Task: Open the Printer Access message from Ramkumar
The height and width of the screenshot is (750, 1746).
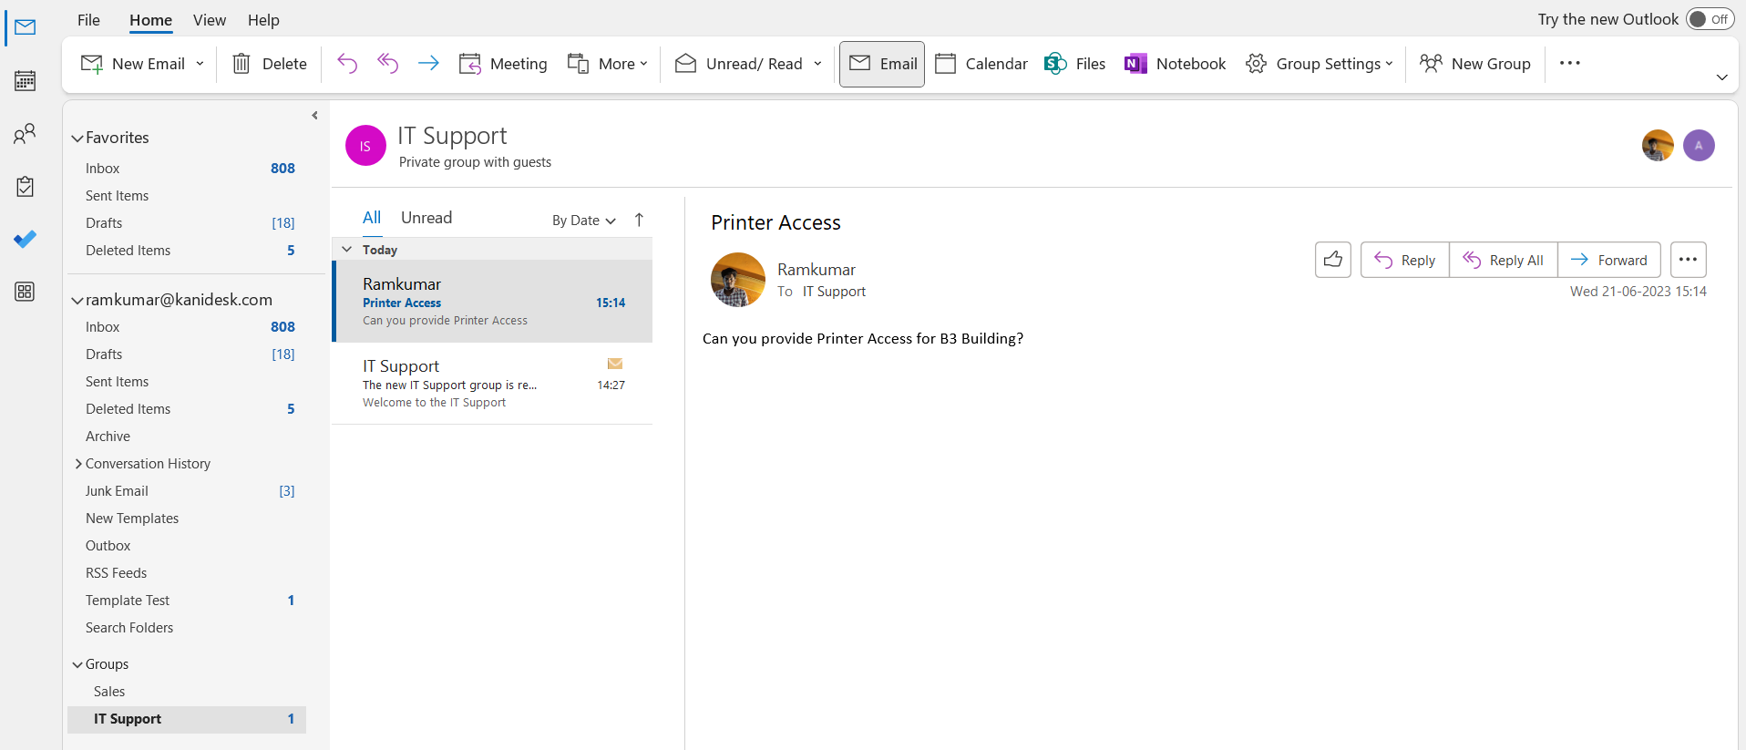Action: pos(493,302)
